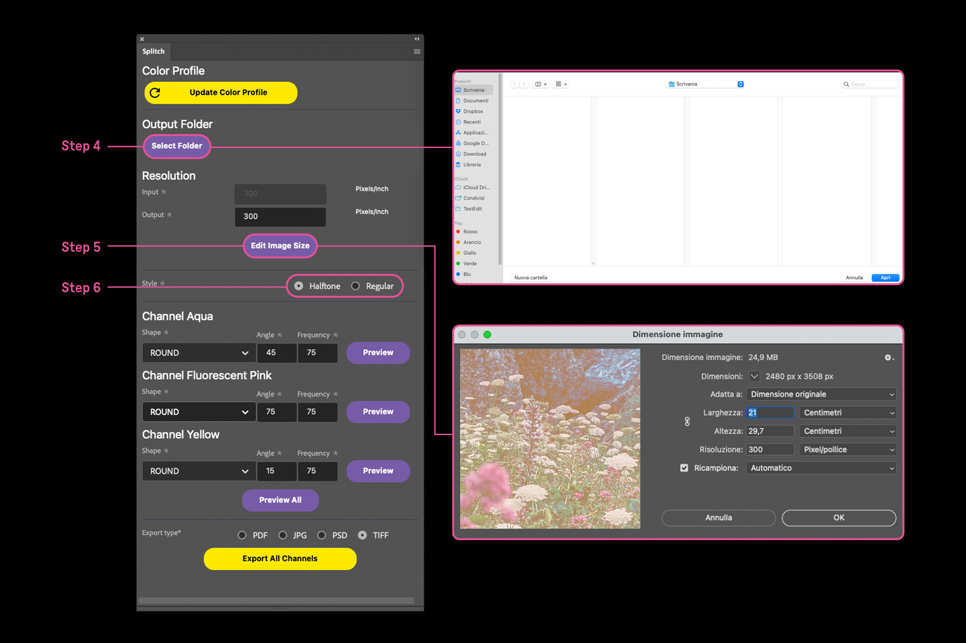Screen dimensions: 966x643
Task: Click the back arrow in file dialog
Action: [x=515, y=84]
